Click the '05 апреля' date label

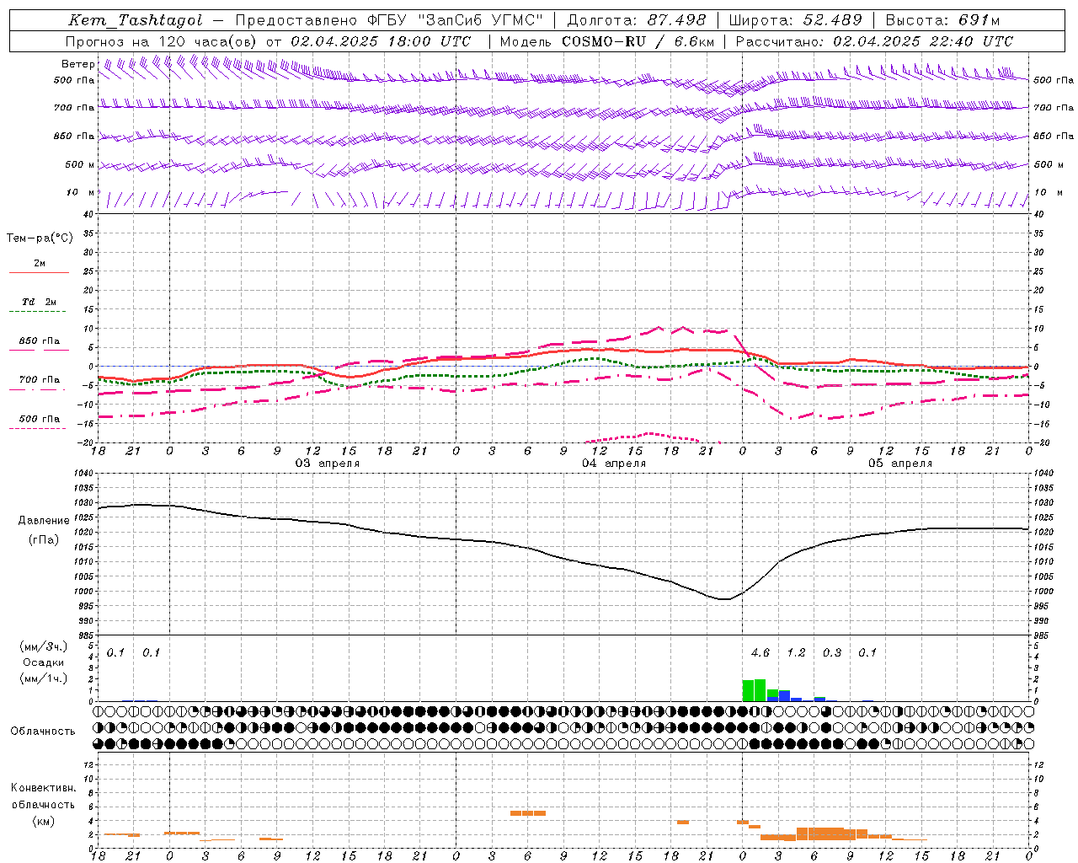point(900,464)
